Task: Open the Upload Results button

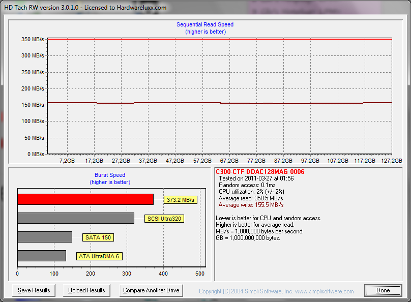Action: pos(86,290)
